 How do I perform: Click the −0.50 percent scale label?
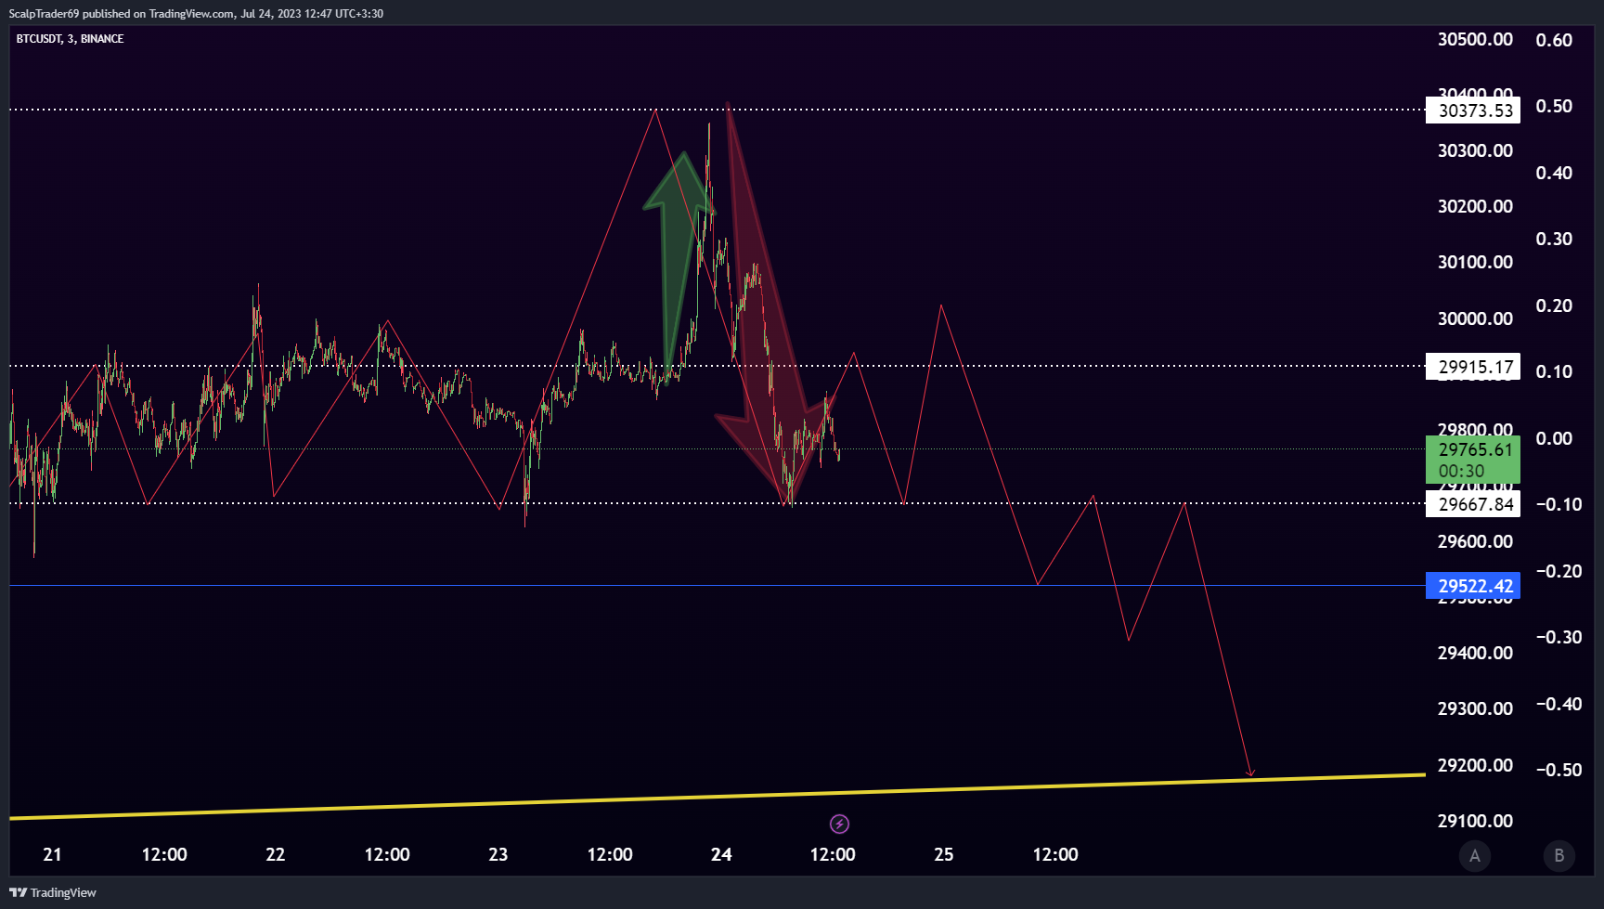click(1559, 770)
